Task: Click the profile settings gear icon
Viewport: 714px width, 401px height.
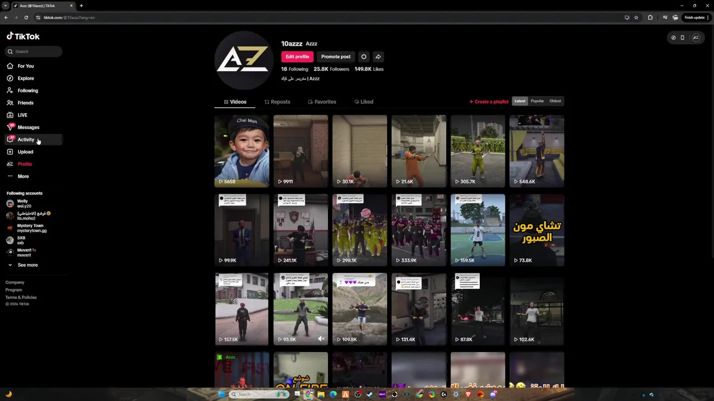Action: pos(364,56)
